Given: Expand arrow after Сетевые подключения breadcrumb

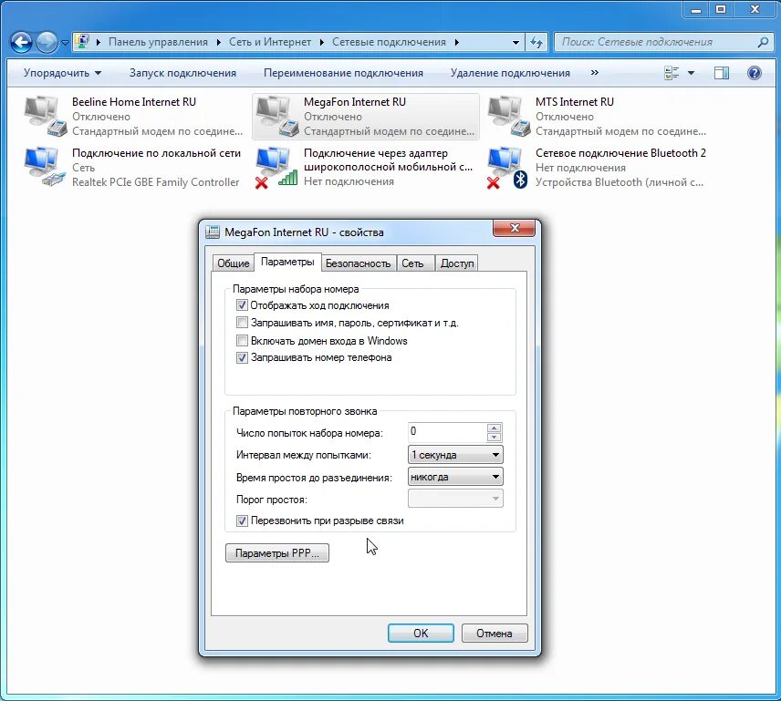Looking at the screenshot, I should pos(457,42).
